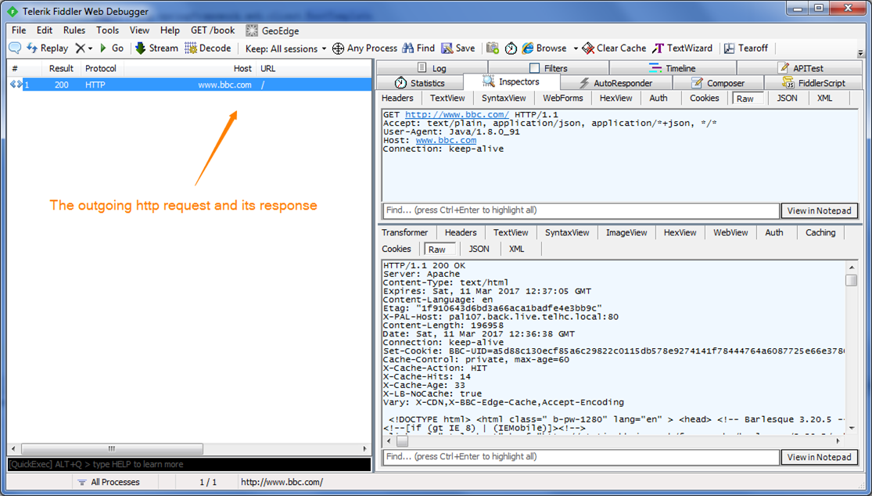Expand the Browse dropdown arrow
Image resolution: width=872 pixels, height=496 pixels.
coord(576,49)
